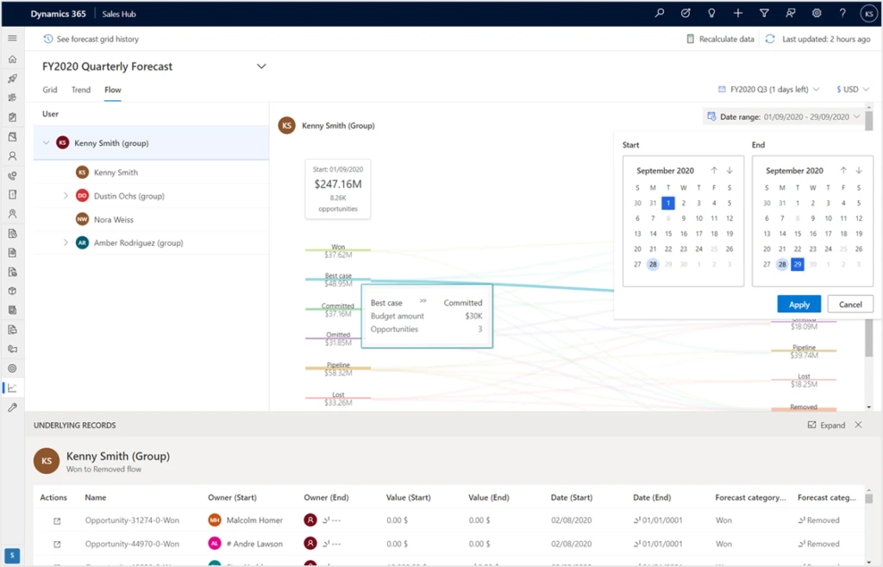Open Opportunity-31274 via its pop-out action icon
This screenshot has width=883, height=567.
click(59, 520)
